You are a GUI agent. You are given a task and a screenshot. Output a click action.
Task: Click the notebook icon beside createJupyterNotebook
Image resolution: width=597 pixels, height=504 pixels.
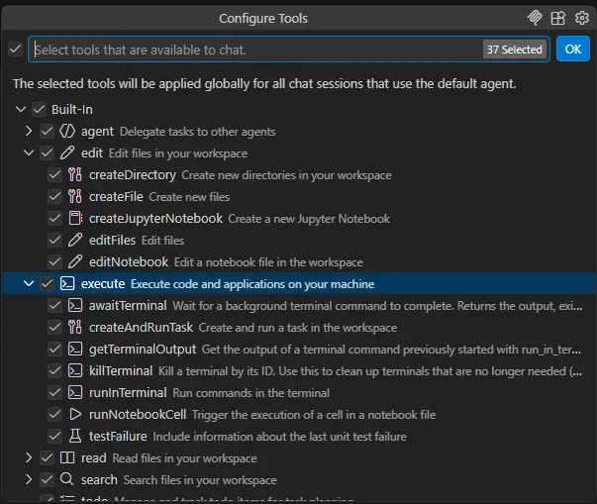(x=75, y=219)
